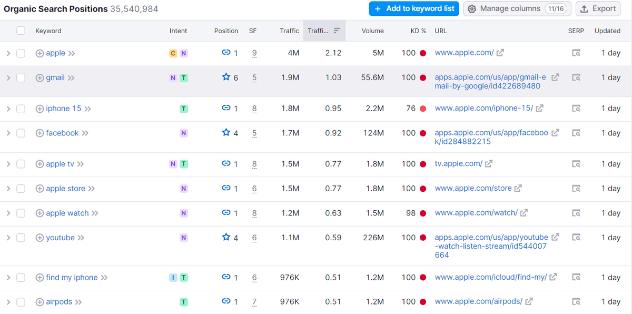Toggle the select-all checkbox in table header

(x=21, y=31)
